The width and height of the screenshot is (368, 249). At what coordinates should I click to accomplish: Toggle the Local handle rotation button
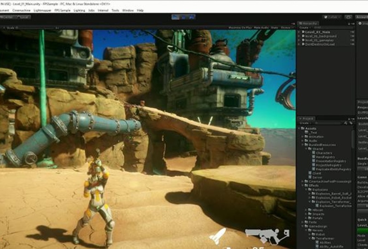pos(23,17)
